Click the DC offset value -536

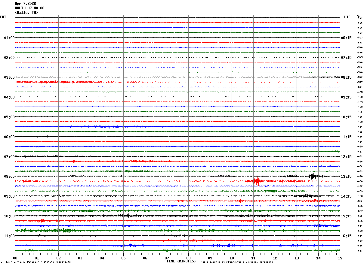pyautogui.click(x=359, y=221)
